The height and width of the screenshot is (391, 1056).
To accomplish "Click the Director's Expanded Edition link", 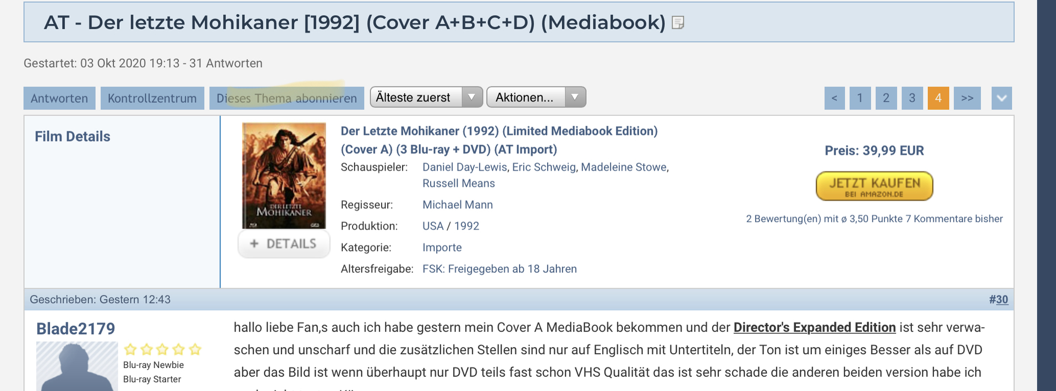I will [x=815, y=327].
